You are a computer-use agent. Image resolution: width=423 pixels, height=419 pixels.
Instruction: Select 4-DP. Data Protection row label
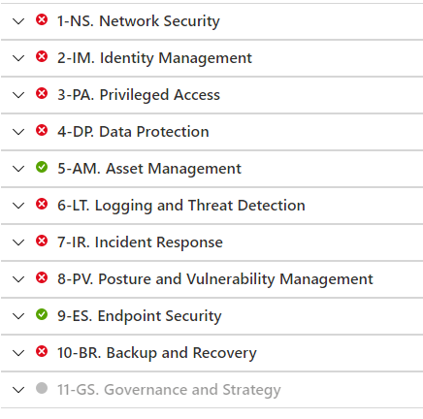click(x=133, y=132)
